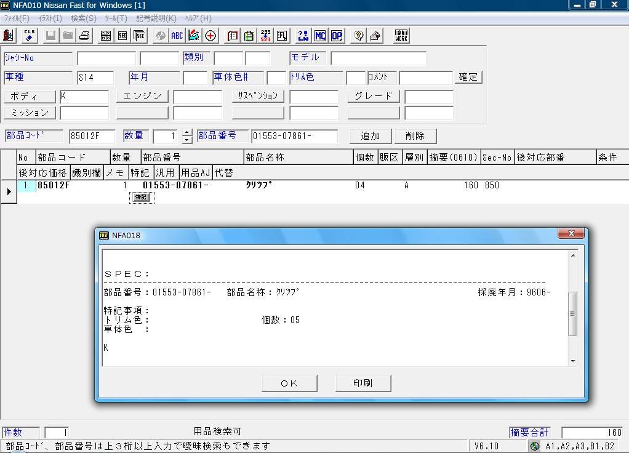Click the 追加 add button
Image resolution: width=629 pixels, height=453 pixels.
point(371,136)
